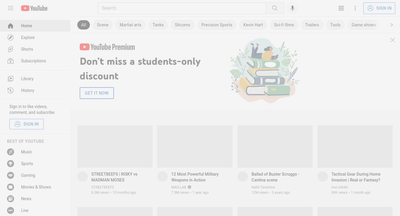Screen dimensions: 400x216
Task: Activate voice search microphone
Action: (293, 8)
